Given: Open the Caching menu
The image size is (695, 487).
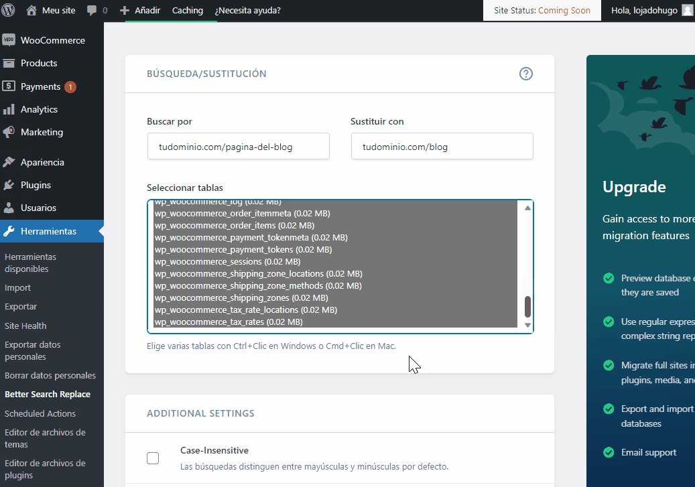Looking at the screenshot, I should 188,11.
